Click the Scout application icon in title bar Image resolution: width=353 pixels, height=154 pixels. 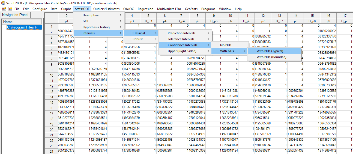[3, 3]
